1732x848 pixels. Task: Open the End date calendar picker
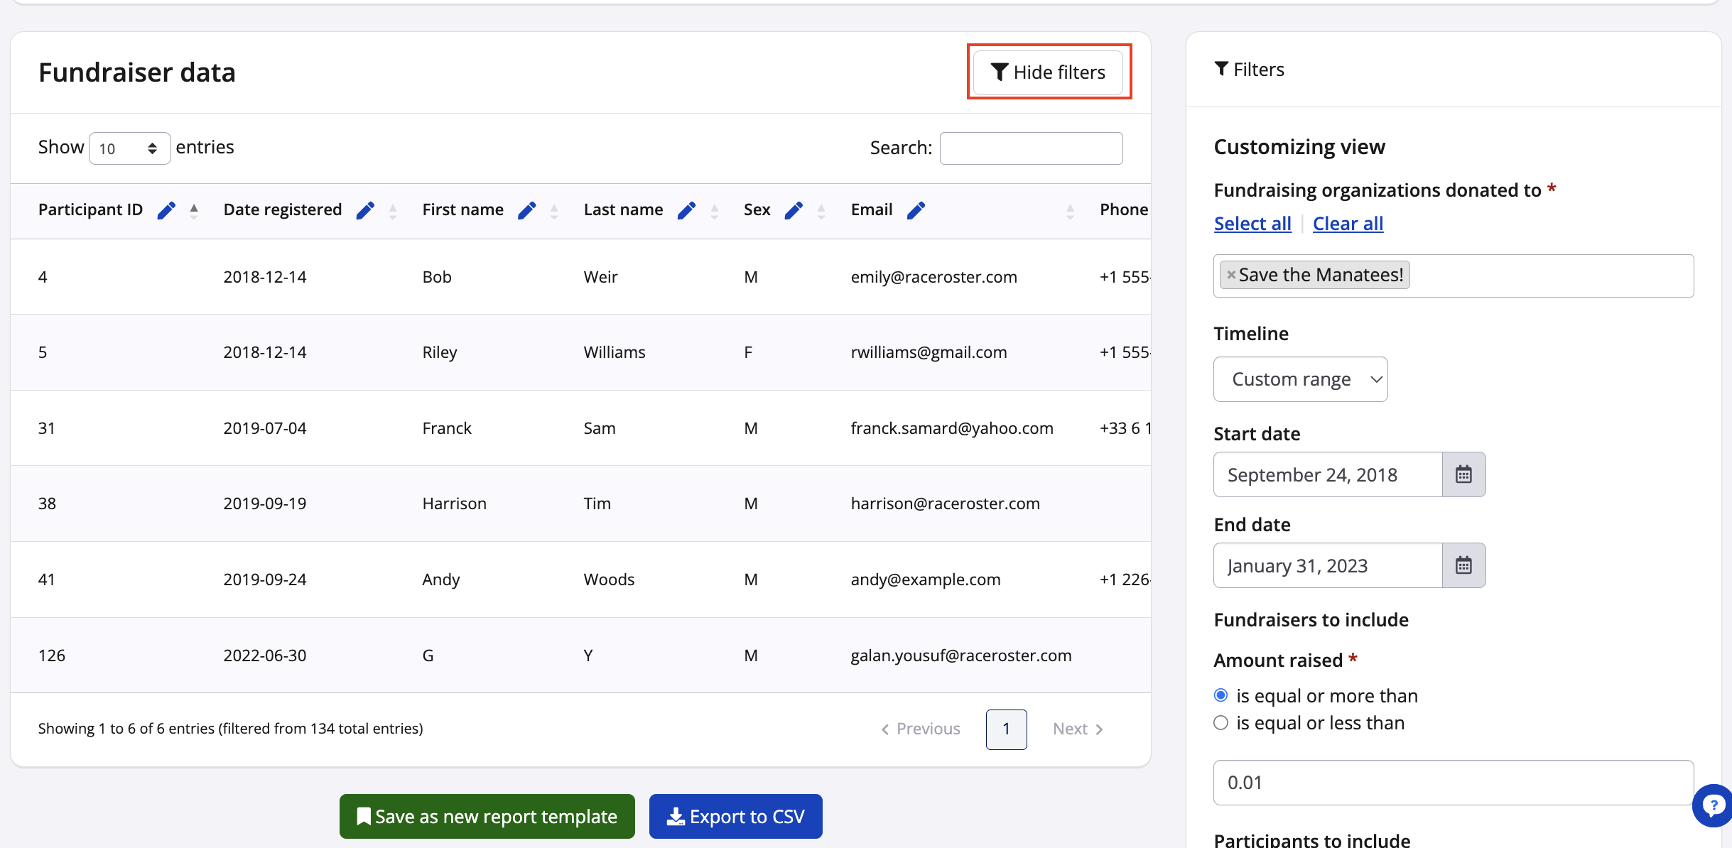tap(1463, 565)
